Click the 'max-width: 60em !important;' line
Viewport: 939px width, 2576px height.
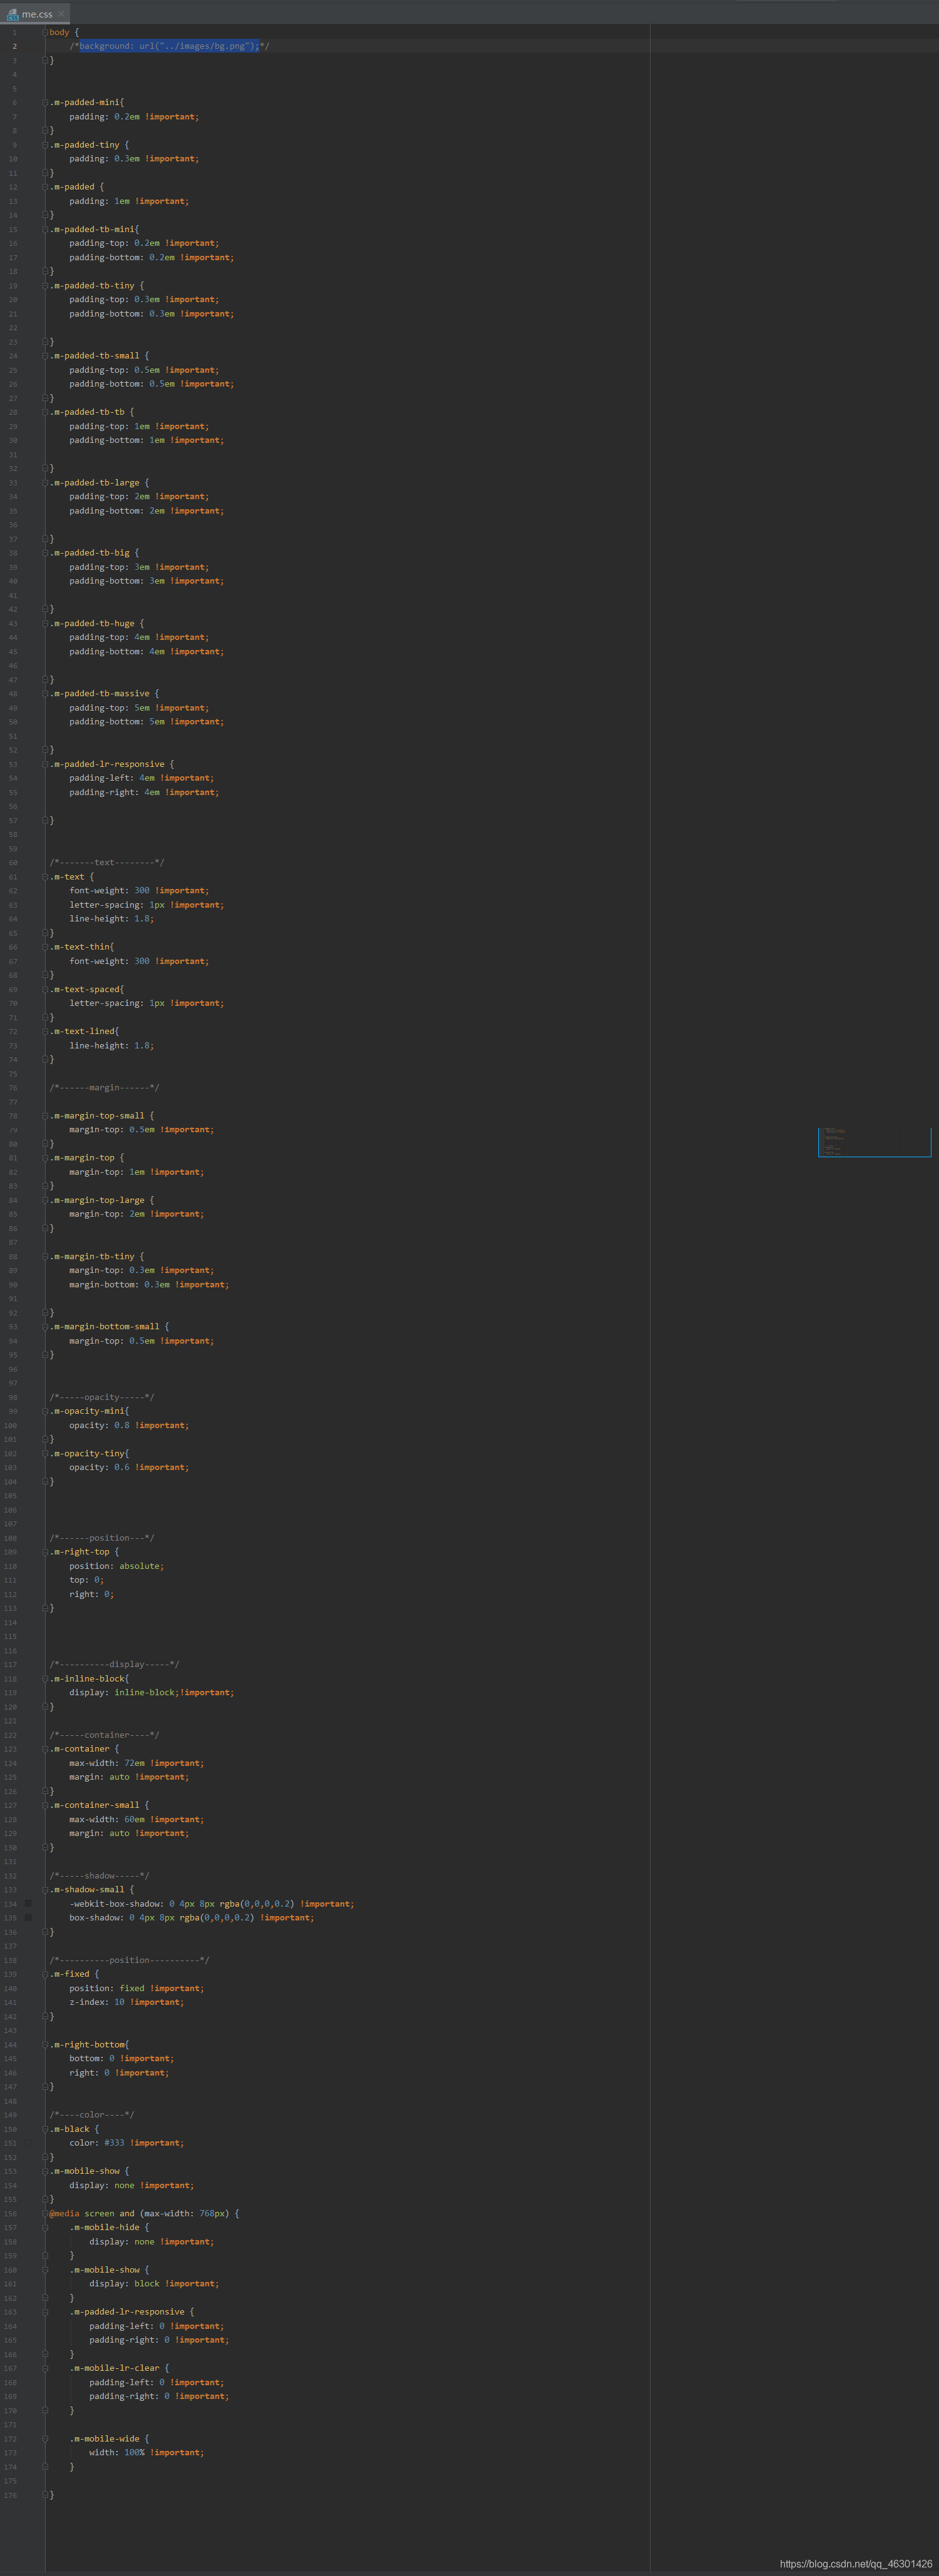pos(136,1819)
